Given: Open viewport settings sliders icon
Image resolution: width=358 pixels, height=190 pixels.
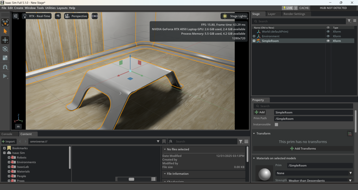Looking at the screenshot, I should tap(16, 16).
